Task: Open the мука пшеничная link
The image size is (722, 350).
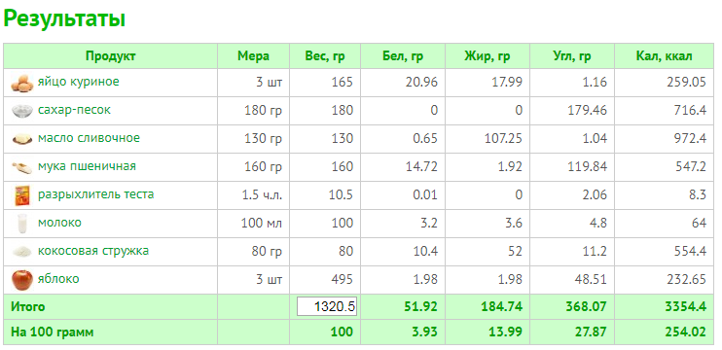Action: 87,166
